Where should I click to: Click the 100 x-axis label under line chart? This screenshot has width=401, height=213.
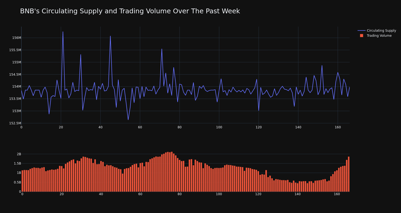[x=219, y=127]
